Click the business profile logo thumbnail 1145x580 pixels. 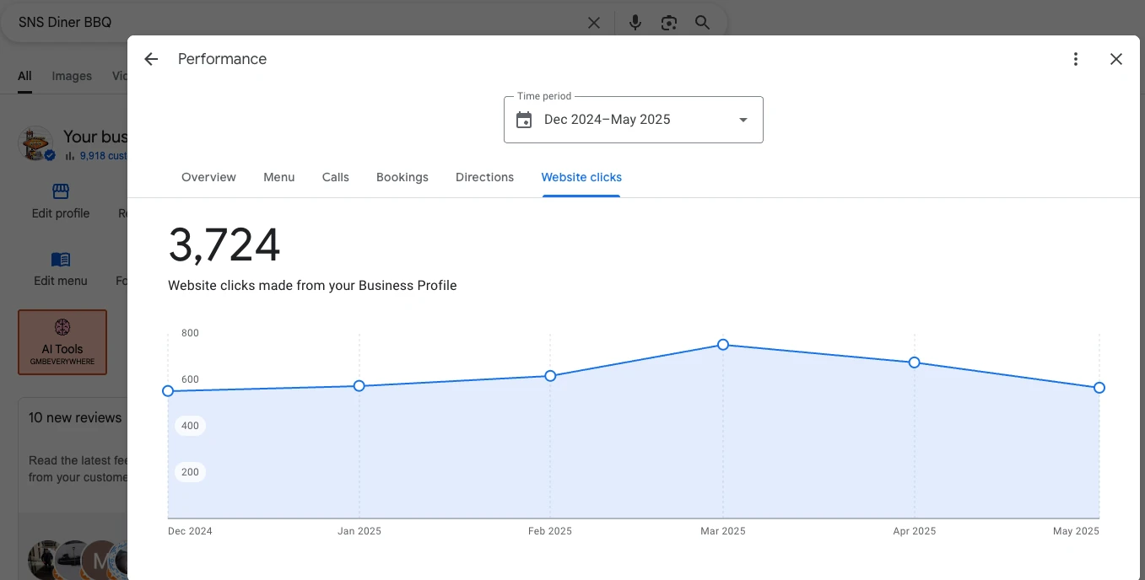[x=36, y=143]
